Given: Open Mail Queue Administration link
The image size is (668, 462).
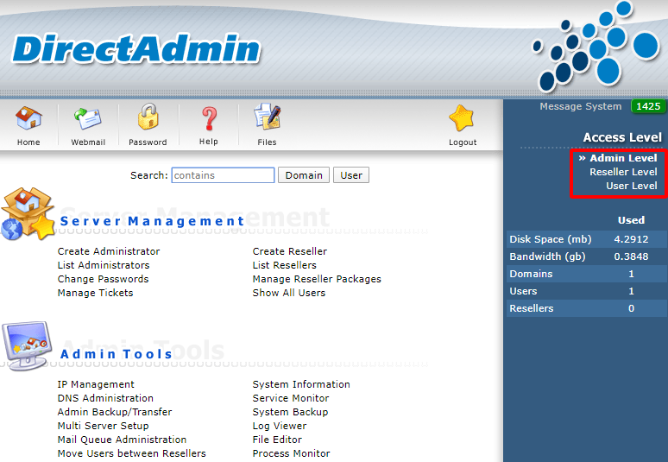Looking at the screenshot, I should (x=122, y=440).
